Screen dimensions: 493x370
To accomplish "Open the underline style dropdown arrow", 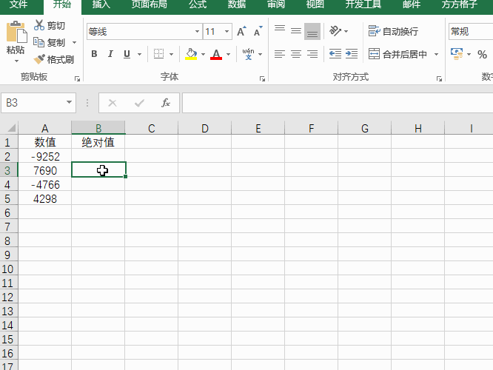I will coord(140,54).
